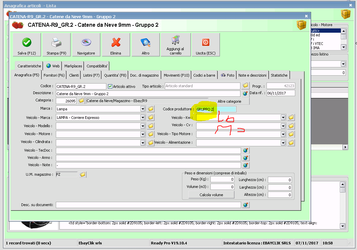
Task: Open the Veicolo - Kw dropdown arrow
Action: tap(283, 117)
